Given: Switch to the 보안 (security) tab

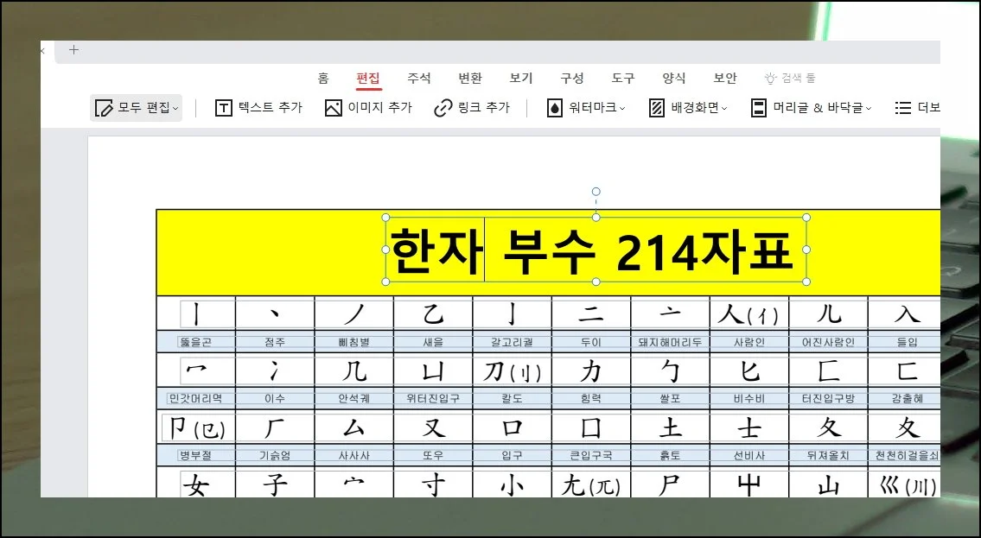Looking at the screenshot, I should (725, 78).
